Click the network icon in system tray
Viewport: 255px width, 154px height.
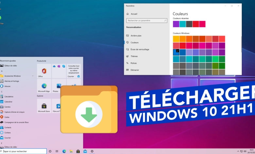242,151
